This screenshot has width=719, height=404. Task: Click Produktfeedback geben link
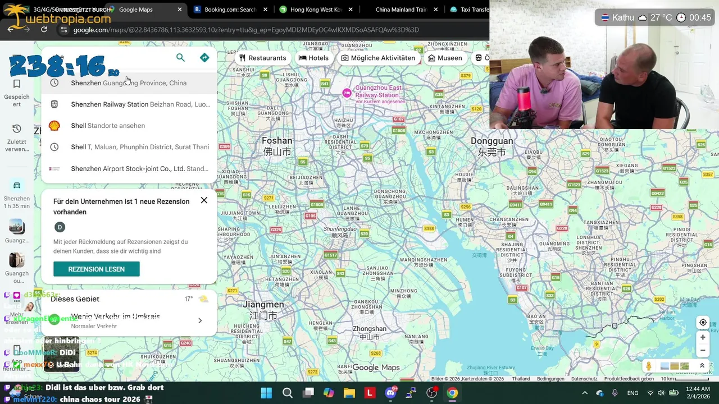coord(629,379)
